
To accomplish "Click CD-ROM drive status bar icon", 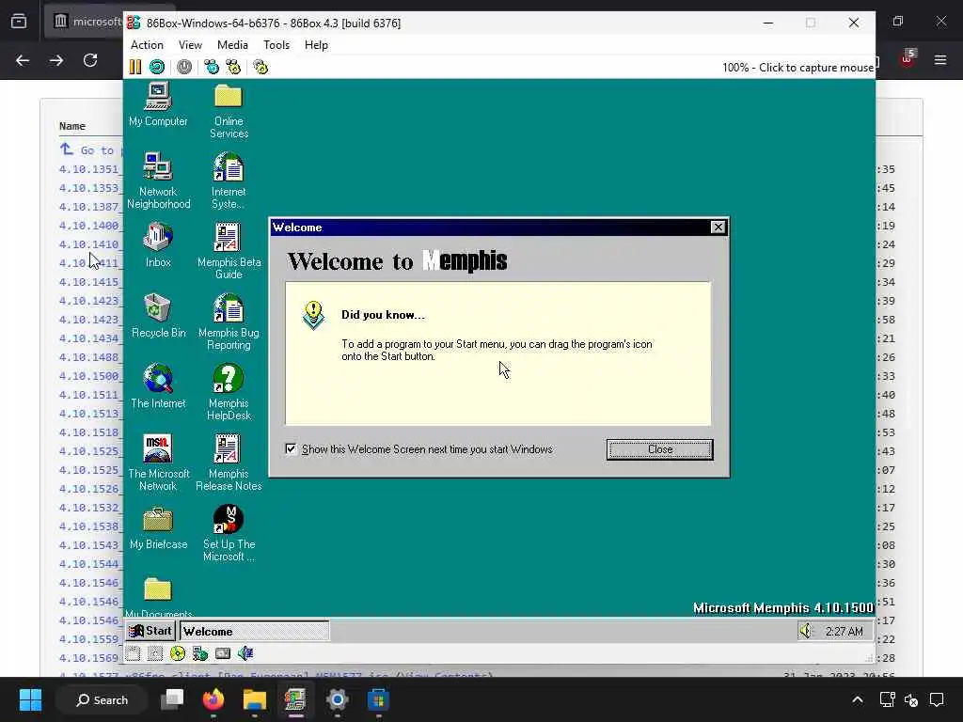I will point(178,654).
